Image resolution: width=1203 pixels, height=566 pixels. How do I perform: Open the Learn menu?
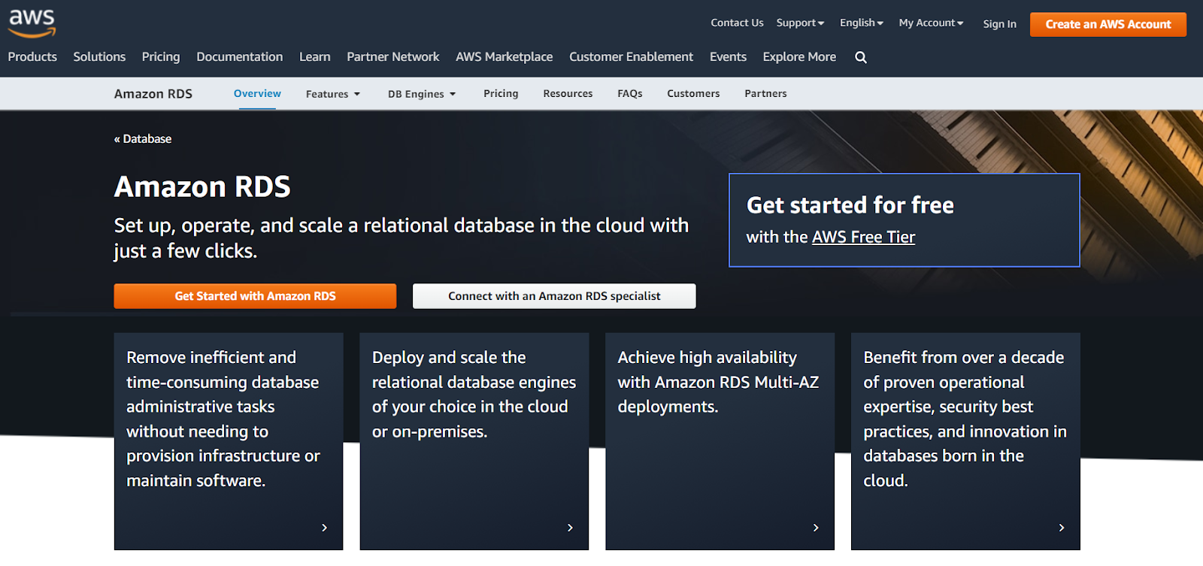315,57
